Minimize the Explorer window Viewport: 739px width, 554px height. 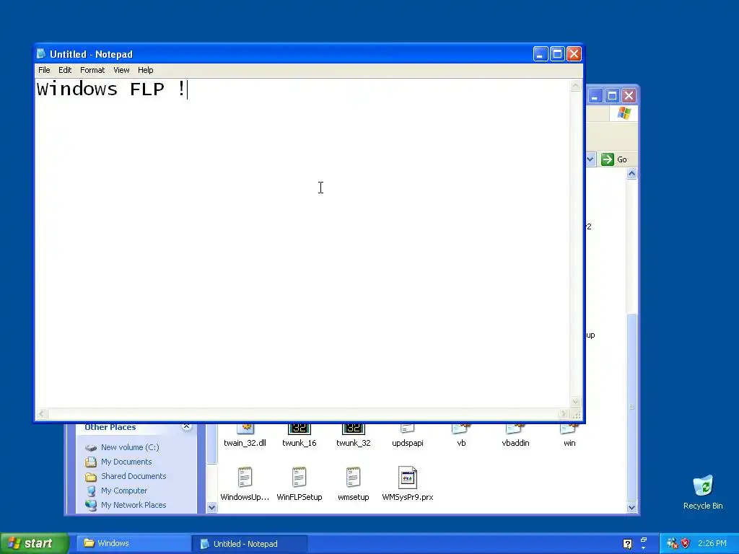pos(595,96)
